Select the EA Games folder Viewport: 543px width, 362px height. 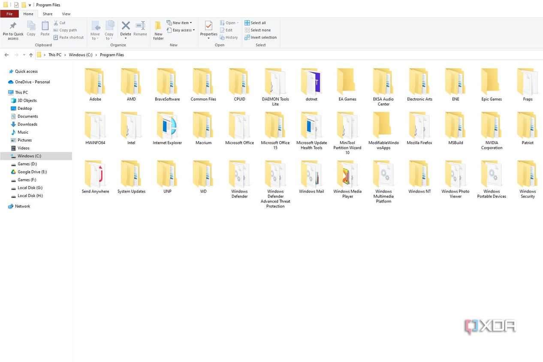[x=347, y=84]
